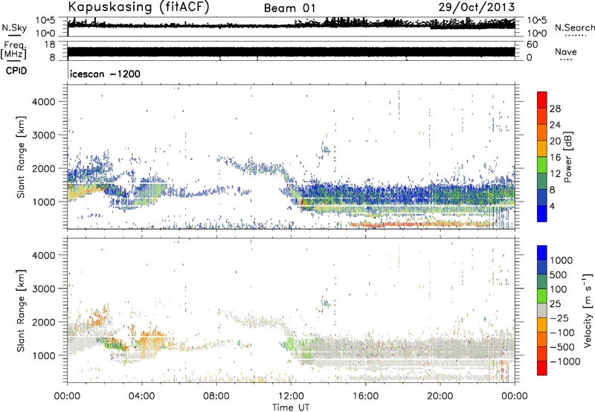
Task: Click '12' on the power color scale
Action: (x=555, y=174)
